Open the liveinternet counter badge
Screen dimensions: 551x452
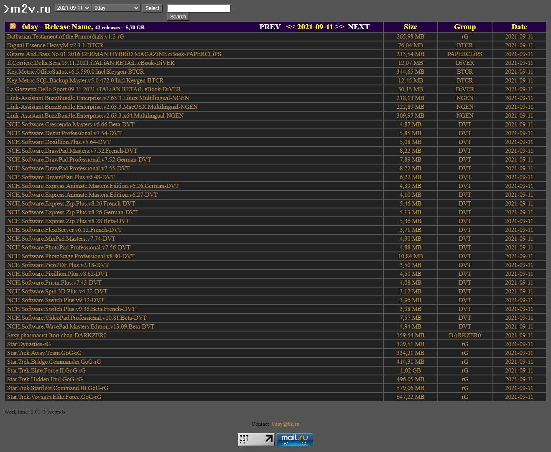point(256,439)
